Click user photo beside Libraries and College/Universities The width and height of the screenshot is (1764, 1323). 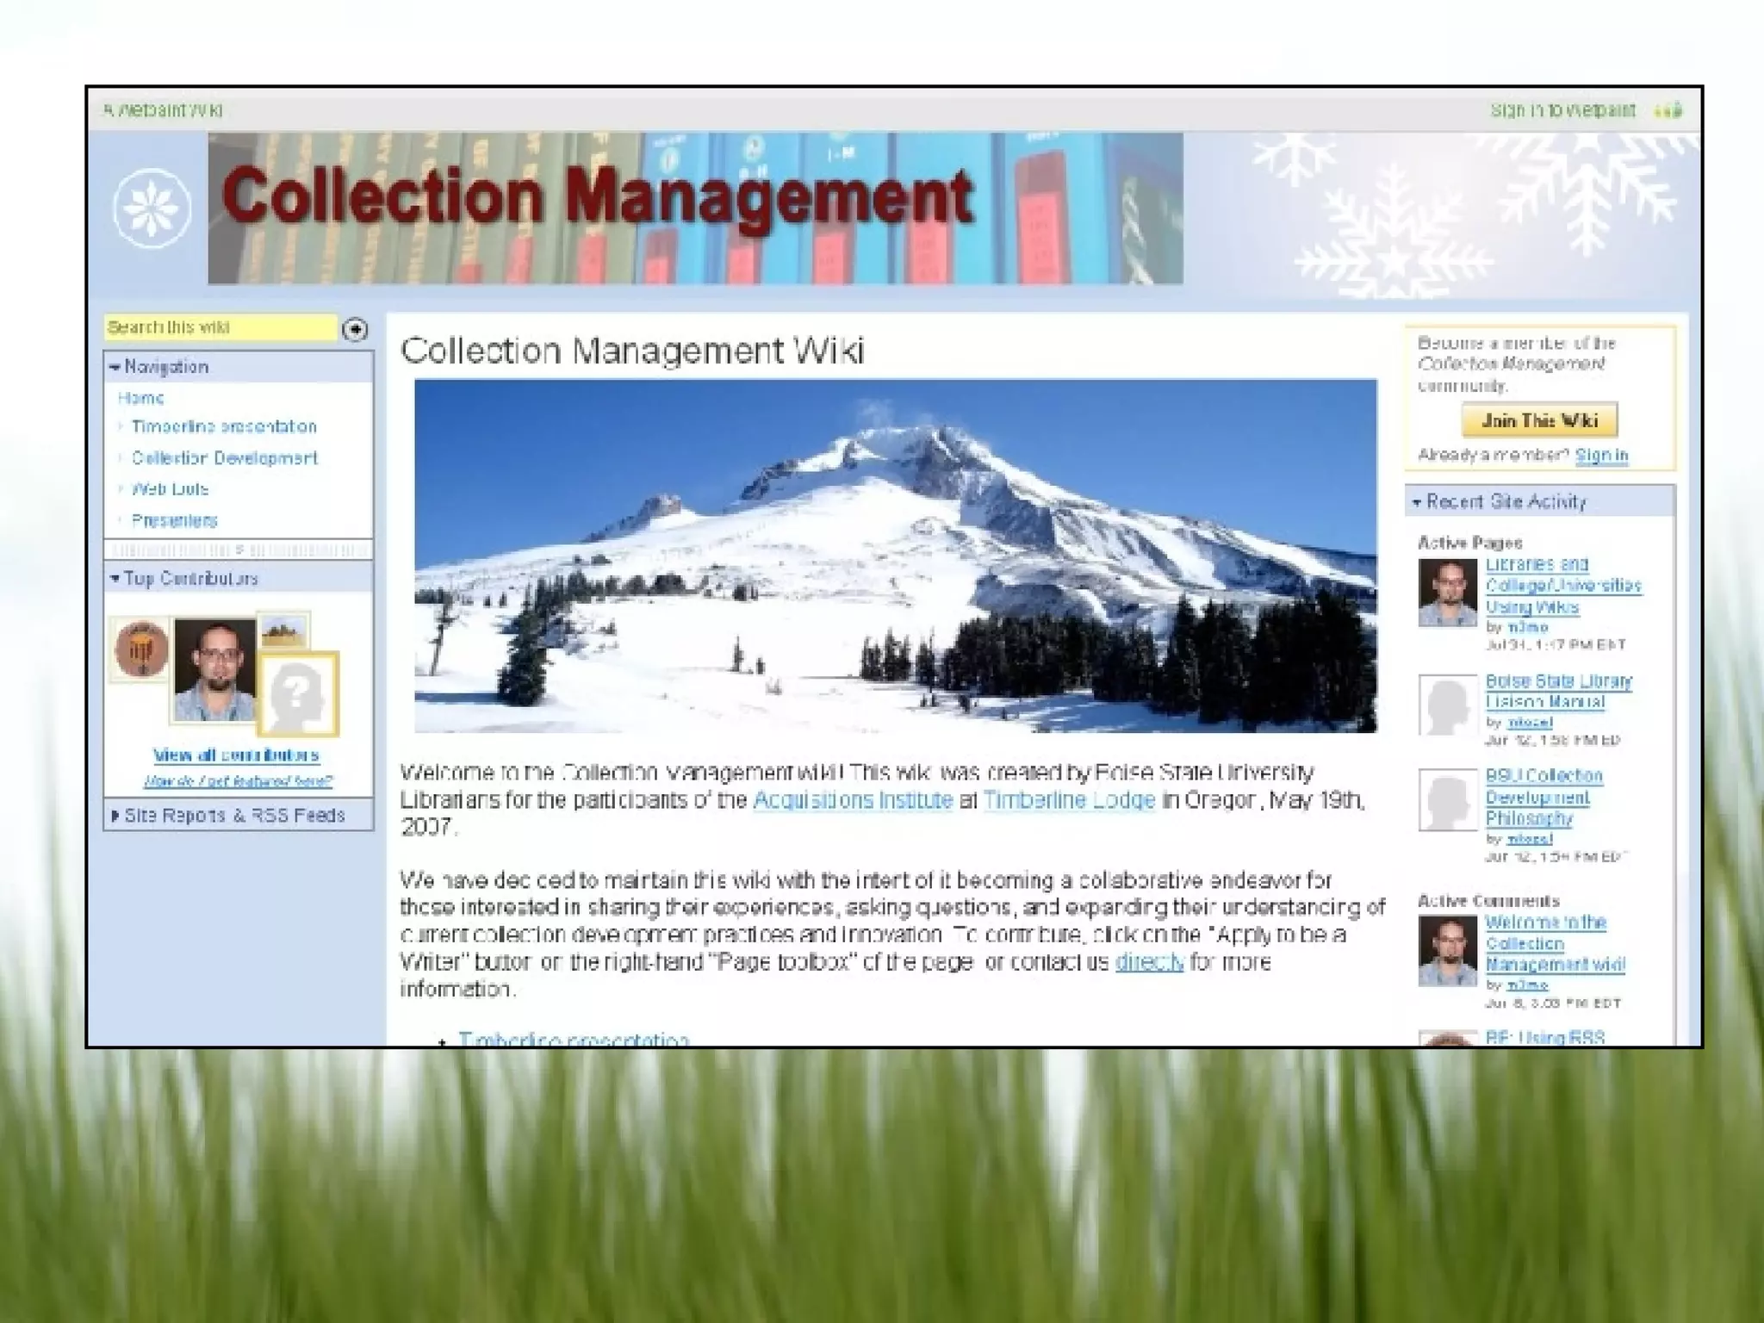(1447, 593)
